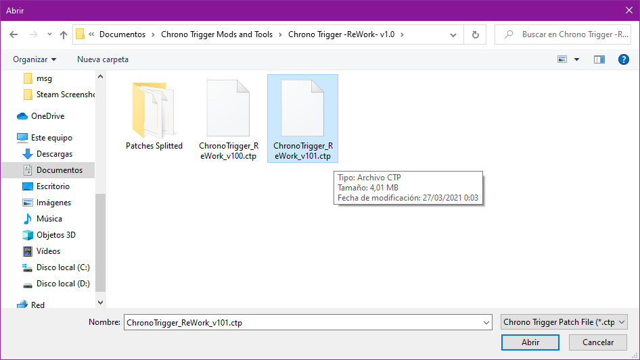The width and height of the screenshot is (640, 360).
Task: Select Disco local (D:) drive
Action: [x=55, y=284]
